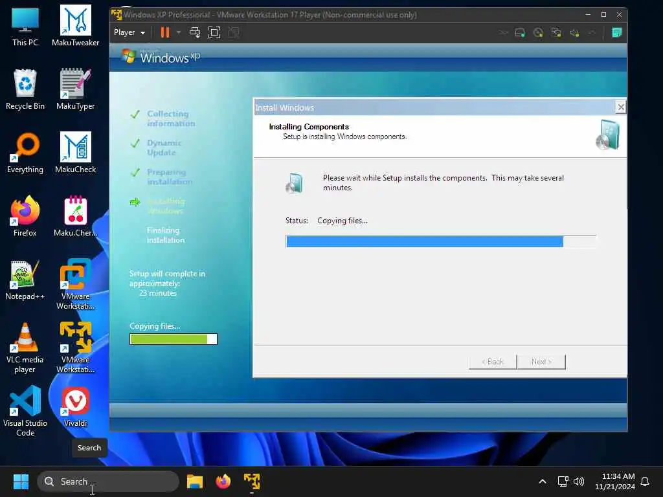Click the Collecting information setup step
The image size is (663, 497).
(171, 119)
